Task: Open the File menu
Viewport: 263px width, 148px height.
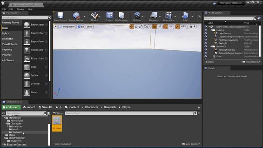Action: point(4,9)
